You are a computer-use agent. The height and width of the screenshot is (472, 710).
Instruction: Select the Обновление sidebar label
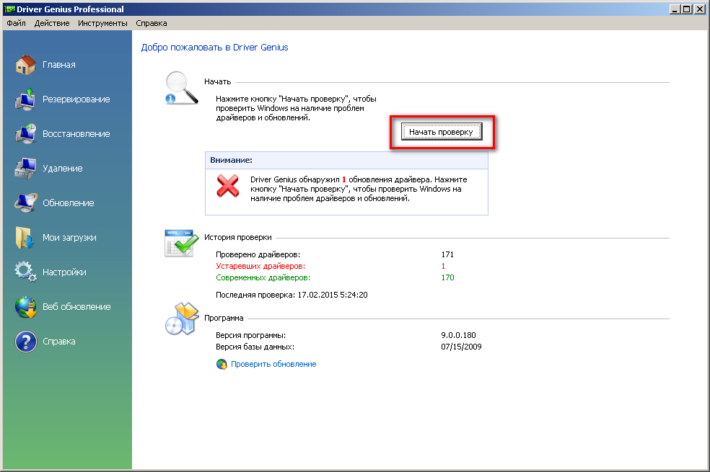coord(69,203)
